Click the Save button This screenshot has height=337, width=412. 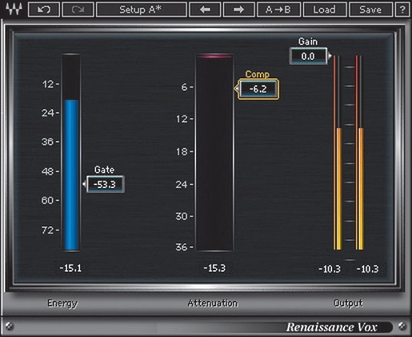[370, 10]
